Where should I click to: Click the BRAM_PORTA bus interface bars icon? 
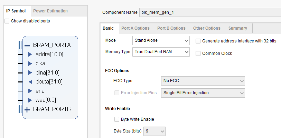[20, 45]
